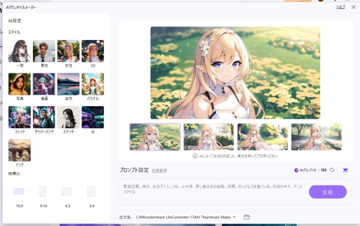The width and height of the screenshot is (360, 226).
Task: Click the overlay icon on preview corner
Action: click(311, 110)
